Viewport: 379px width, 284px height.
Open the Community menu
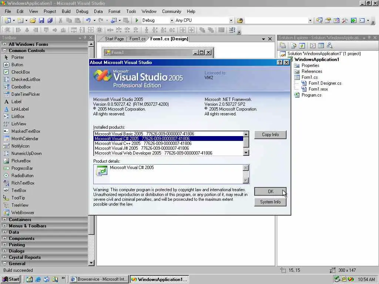[172, 11]
